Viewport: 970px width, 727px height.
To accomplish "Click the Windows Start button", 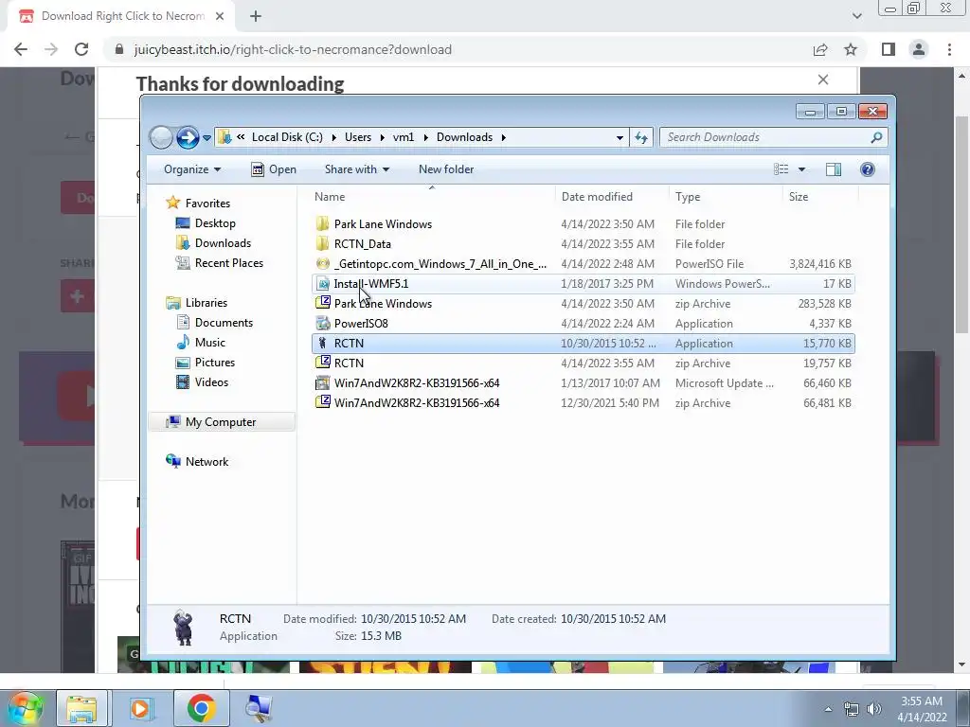I will [x=26, y=708].
